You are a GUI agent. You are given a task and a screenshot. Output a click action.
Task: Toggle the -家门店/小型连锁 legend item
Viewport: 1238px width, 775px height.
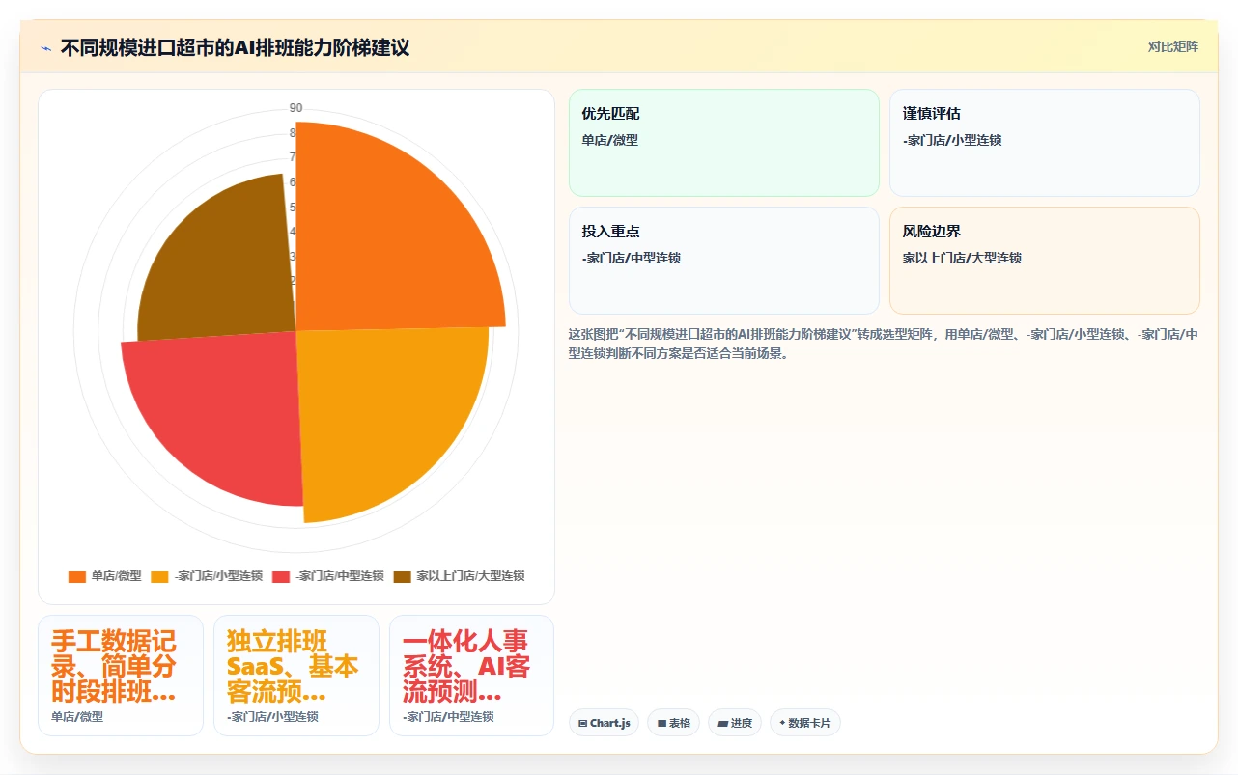207,576
